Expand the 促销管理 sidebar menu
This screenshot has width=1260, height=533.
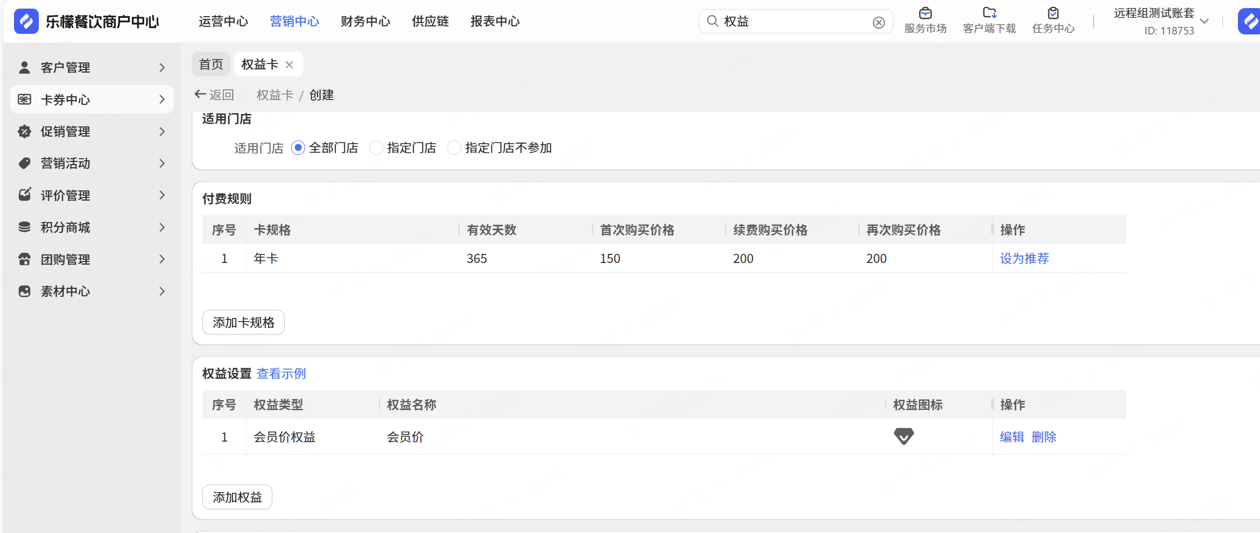pos(91,131)
